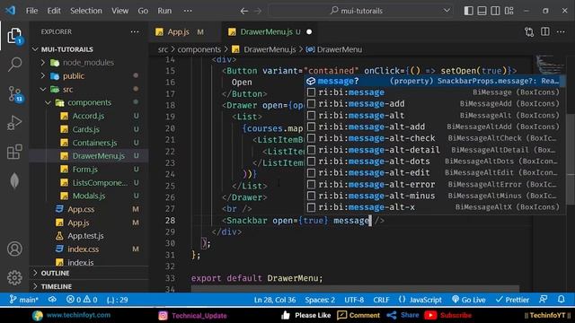Click the main branch status item
575x323 pixels.
[x=24, y=300]
